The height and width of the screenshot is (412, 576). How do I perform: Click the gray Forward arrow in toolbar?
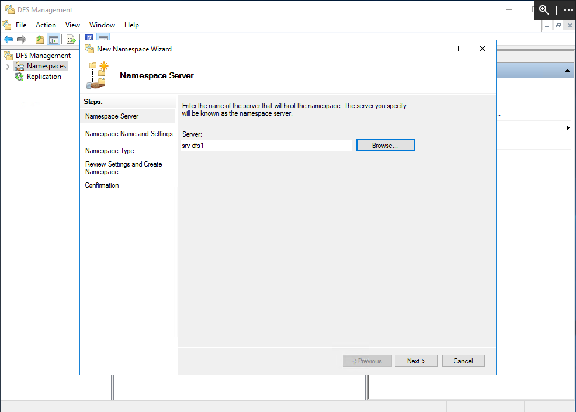click(x=22, y=39)
